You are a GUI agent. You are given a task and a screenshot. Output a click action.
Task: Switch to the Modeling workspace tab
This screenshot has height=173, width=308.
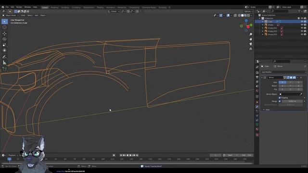pos(54,8)
